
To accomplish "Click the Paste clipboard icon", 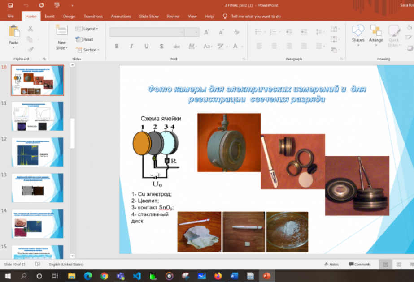I will (14, 31).
